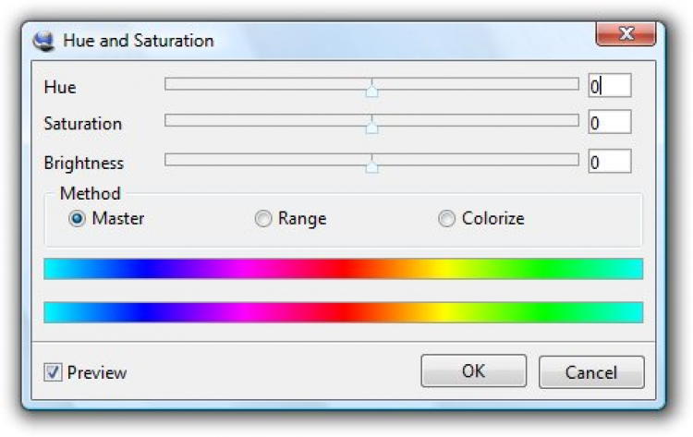Click the far-right end of the Brightness slider track

pos(575,159)
